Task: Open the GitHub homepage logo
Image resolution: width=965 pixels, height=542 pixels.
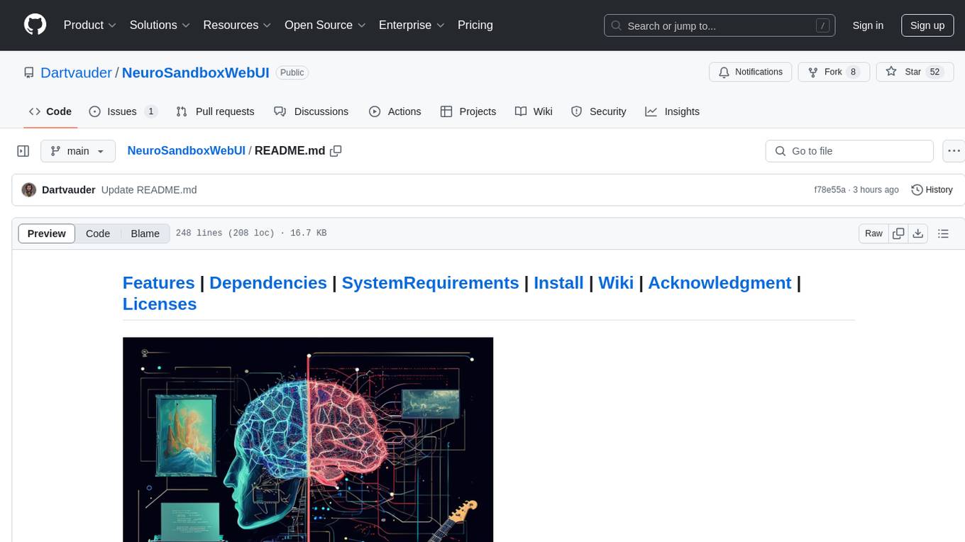Action: pyautogui.click(x=35, y=25)
